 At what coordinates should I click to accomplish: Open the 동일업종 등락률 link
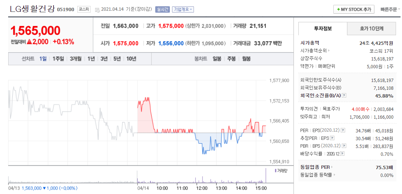(x=317, y=175)
